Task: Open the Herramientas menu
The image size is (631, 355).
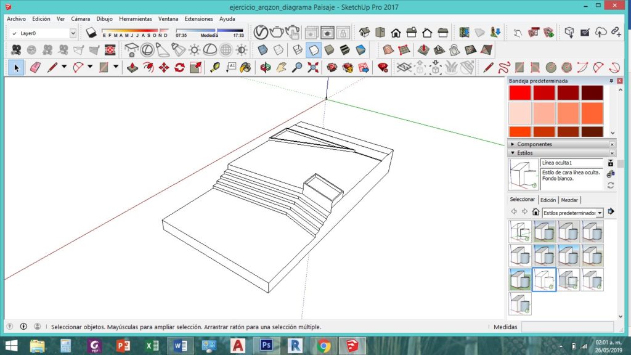Action: (135, 19)
